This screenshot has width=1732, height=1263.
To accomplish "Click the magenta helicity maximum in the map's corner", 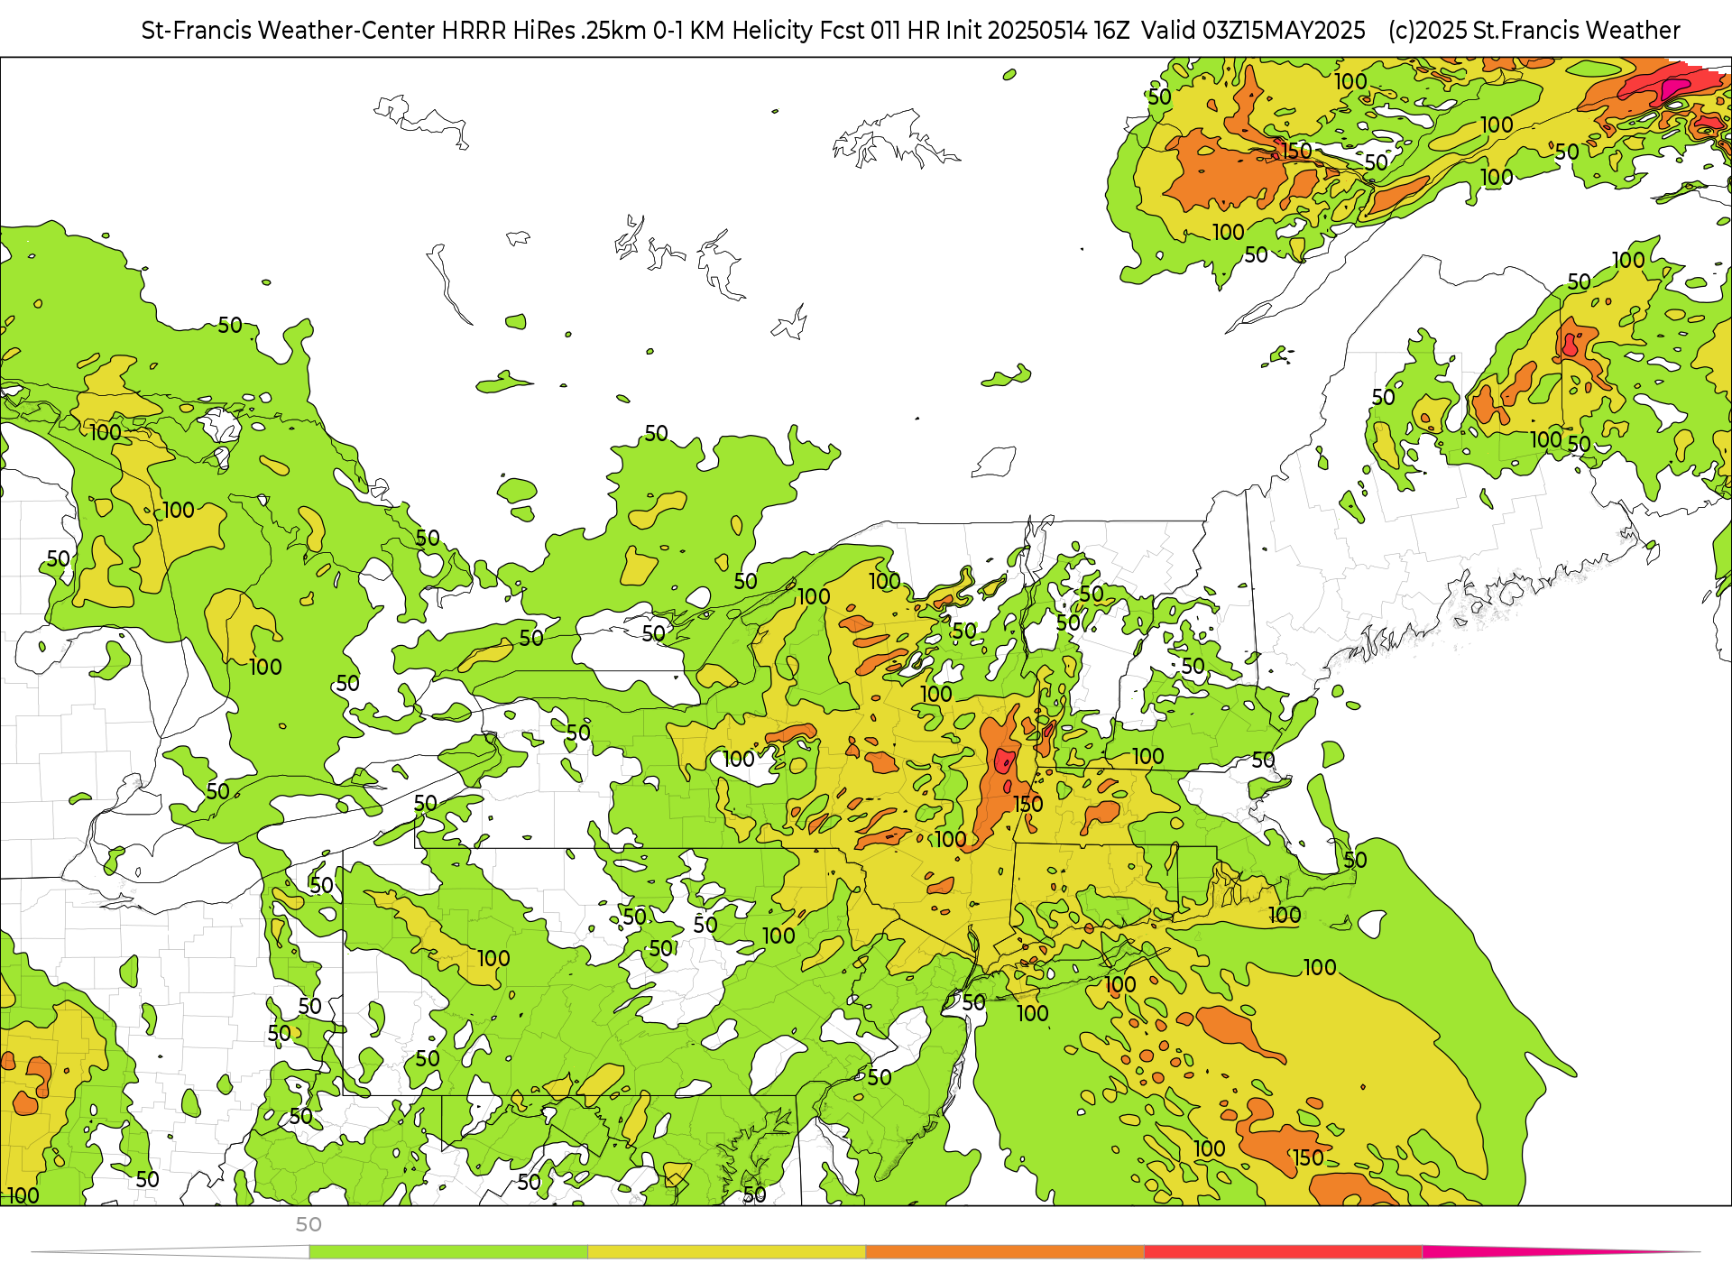I will [x=1674, y=88].
